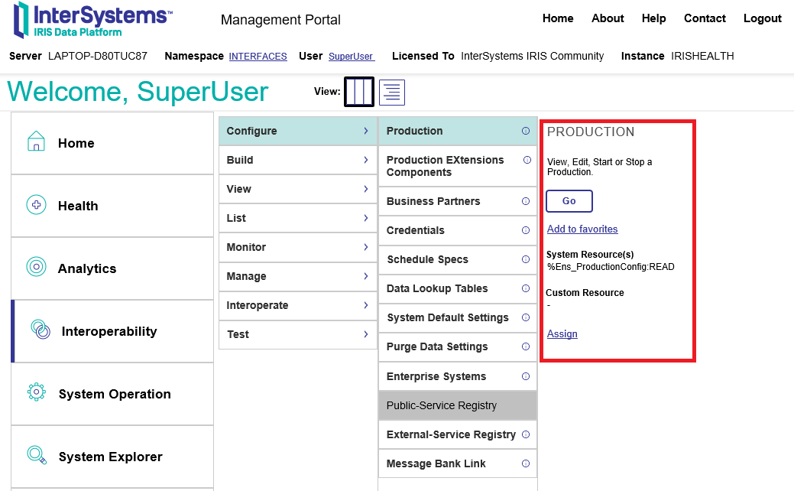Change namespace via INTERFACES link
Viewport: 794px width, 491px height.
pos(258,57)
